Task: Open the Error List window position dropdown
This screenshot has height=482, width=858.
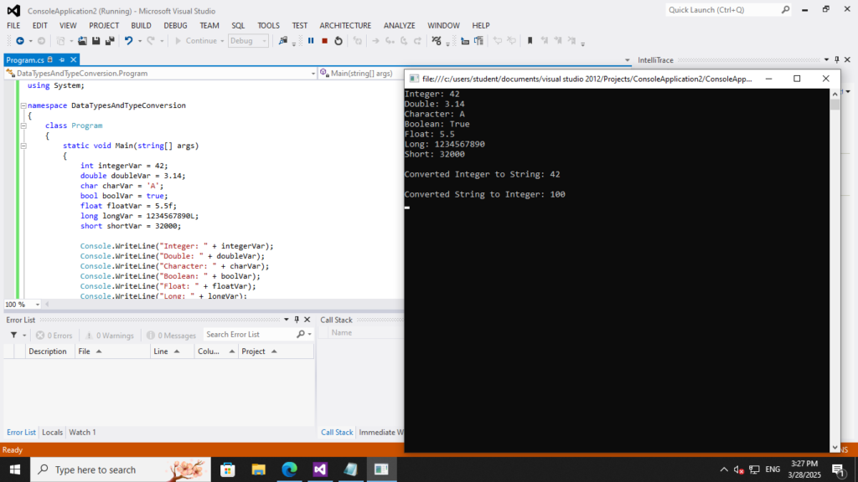Action: point(287,320)
